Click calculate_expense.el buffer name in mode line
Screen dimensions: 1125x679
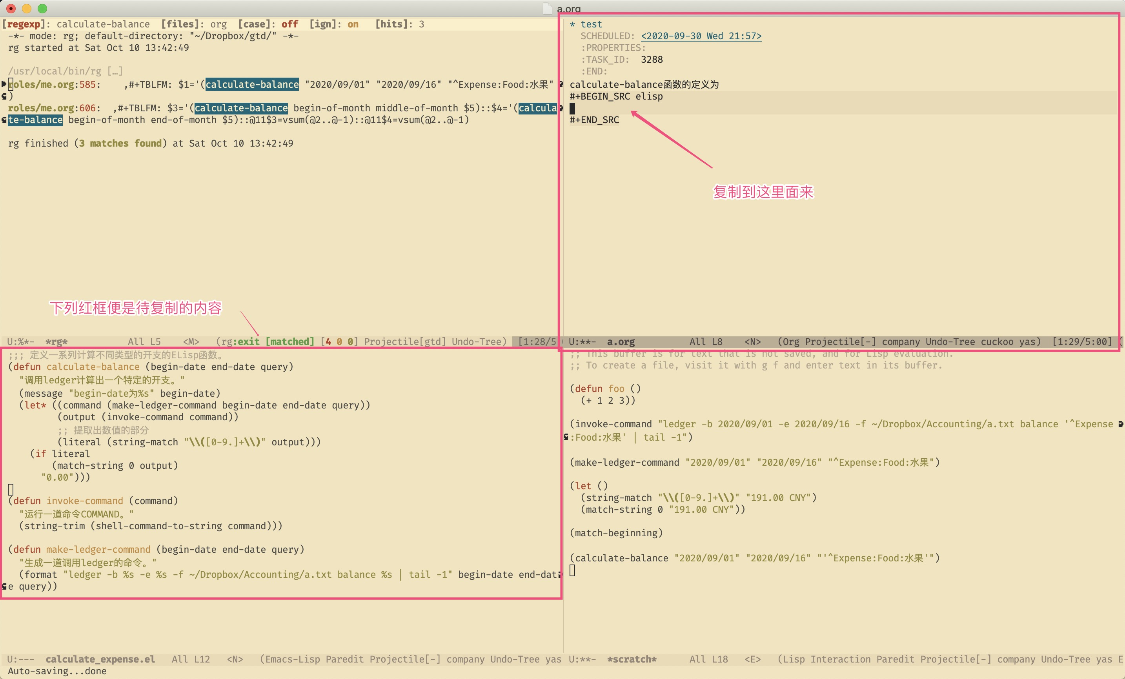(x=100, y=659)
